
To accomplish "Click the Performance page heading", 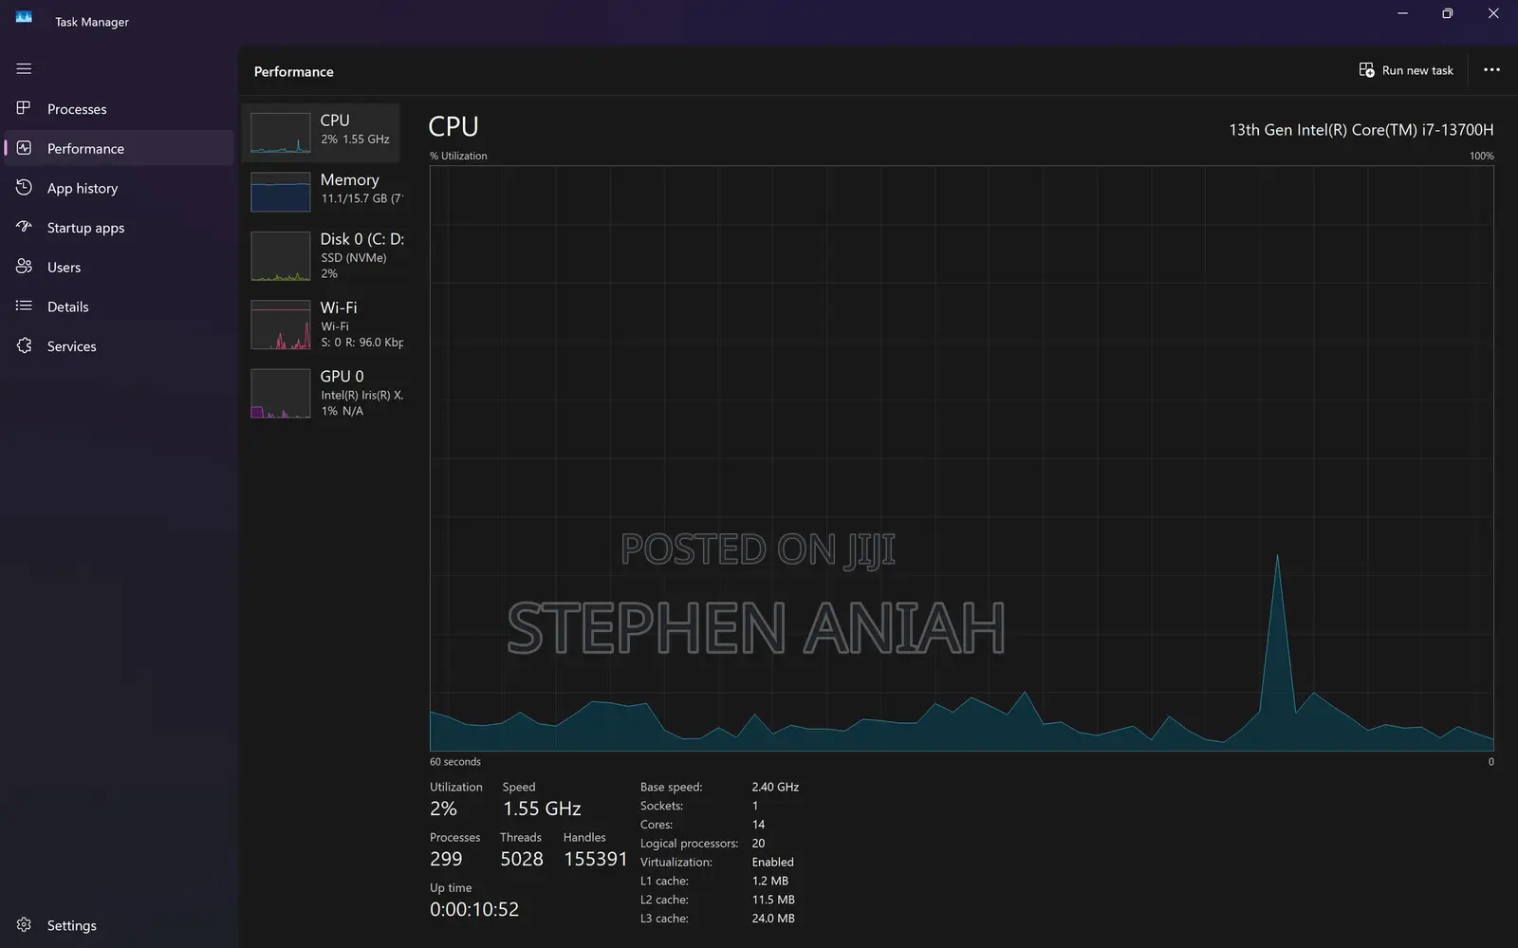I will (293, 71).
